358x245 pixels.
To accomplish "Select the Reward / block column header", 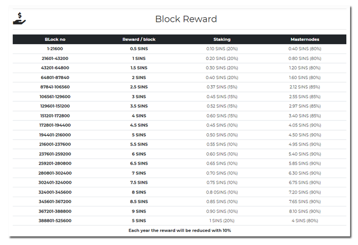I will pos(139,40).
